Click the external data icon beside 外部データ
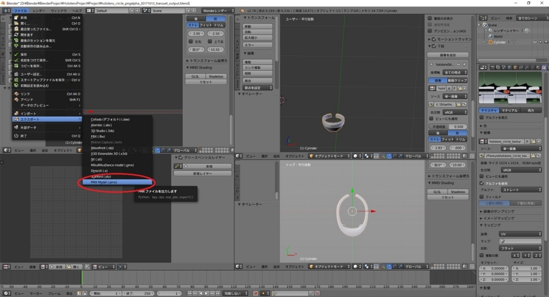Viewport: 549px width, 297px height. tap(16, 127)
